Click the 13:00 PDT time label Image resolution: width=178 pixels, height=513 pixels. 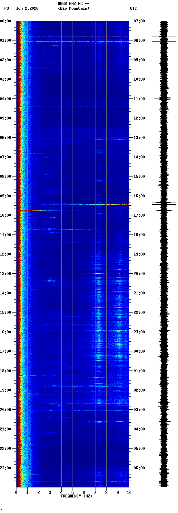(x=6, y=274)
